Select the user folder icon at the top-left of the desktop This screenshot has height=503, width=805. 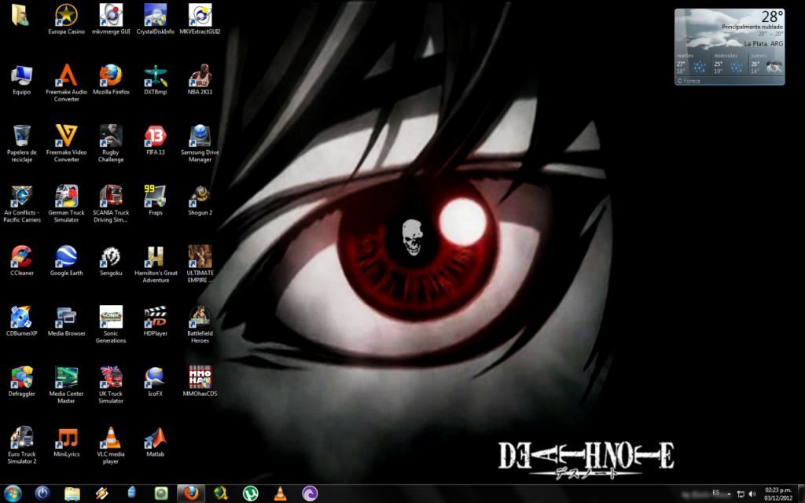pyautogui.click(x=20, y=15)
